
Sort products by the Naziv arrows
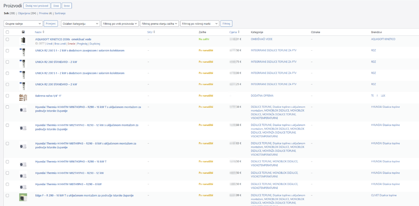(x=44, y=32)
